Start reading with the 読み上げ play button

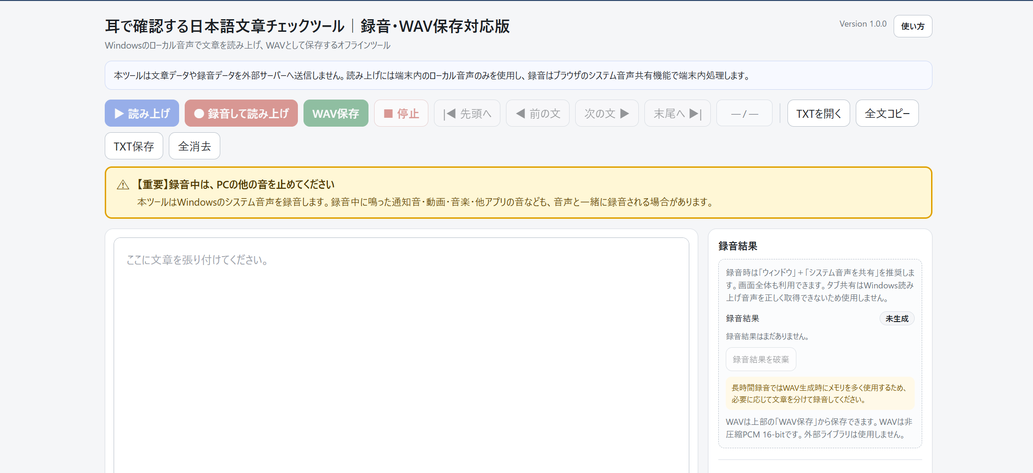[142, 113]
